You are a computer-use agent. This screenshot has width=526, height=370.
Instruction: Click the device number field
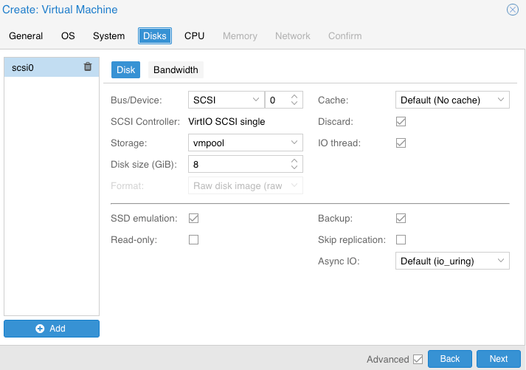[x=277, y=100]
